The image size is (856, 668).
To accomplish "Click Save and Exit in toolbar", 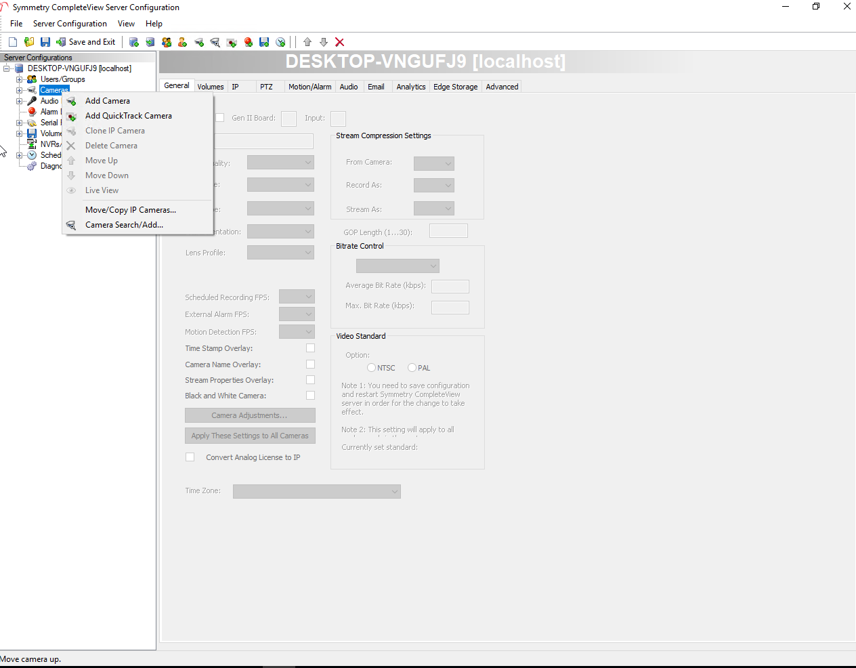I will (x=86, y=42).
